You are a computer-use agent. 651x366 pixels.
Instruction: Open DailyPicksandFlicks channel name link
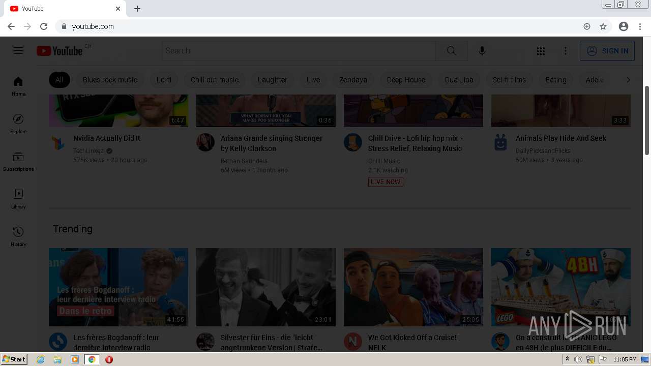[x=543, y=151]
